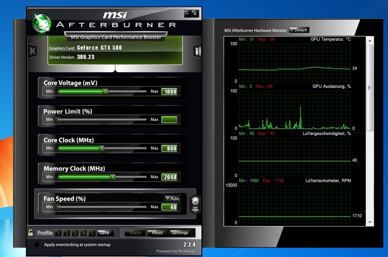Click the Lüftertachometer RPM graph

click(x=294, y=204)
